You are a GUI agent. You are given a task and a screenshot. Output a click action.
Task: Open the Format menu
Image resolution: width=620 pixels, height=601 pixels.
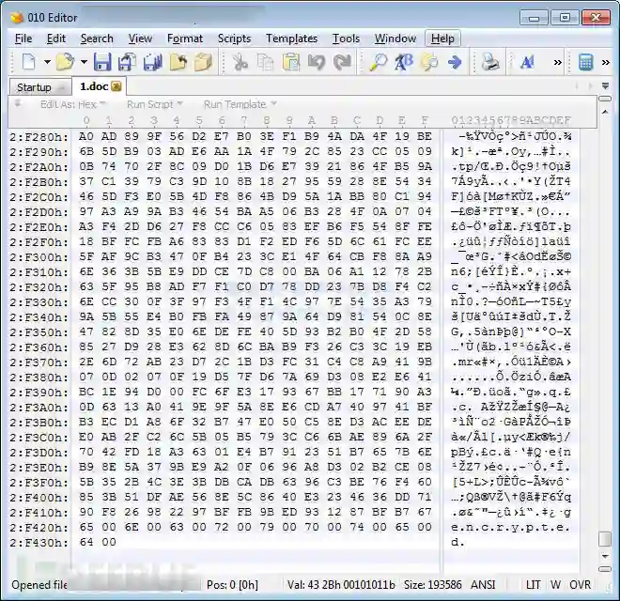(185, 39)
